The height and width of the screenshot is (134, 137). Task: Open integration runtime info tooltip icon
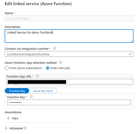(55, 48)
